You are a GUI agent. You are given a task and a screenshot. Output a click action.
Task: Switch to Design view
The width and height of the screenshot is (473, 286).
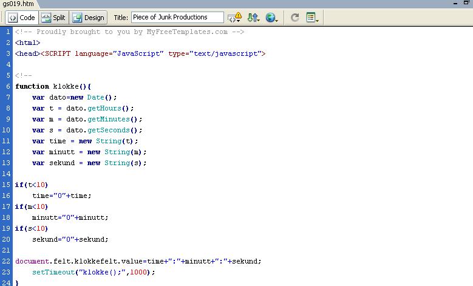tap(89, 18)
